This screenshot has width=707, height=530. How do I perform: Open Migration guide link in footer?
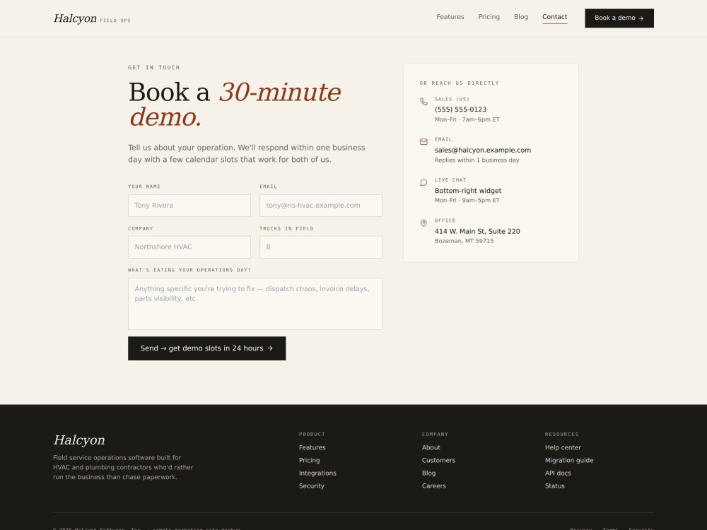coord(569,460)
